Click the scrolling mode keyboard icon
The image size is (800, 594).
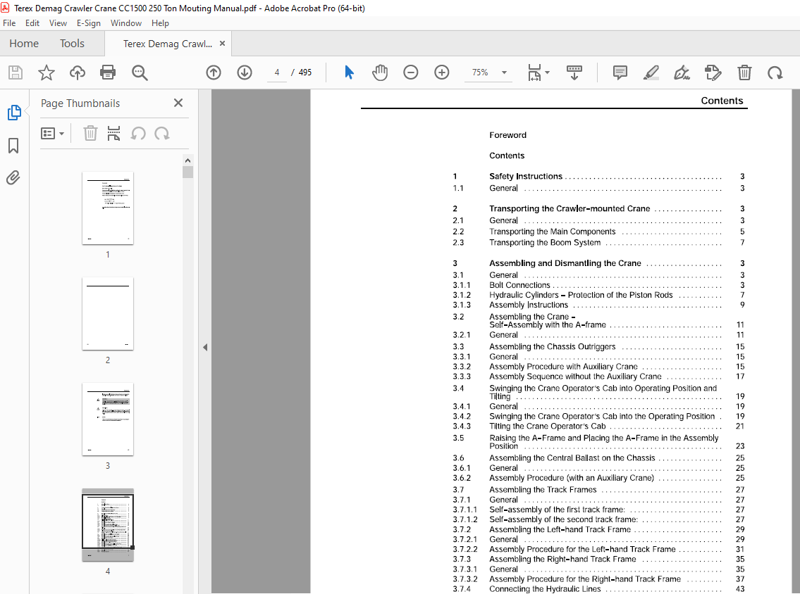tap(574, 73)
